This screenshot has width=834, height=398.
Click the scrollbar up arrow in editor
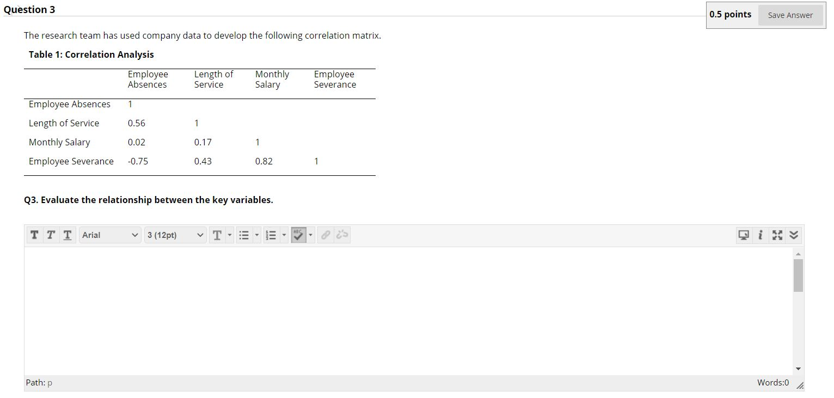tap(798, 254)
